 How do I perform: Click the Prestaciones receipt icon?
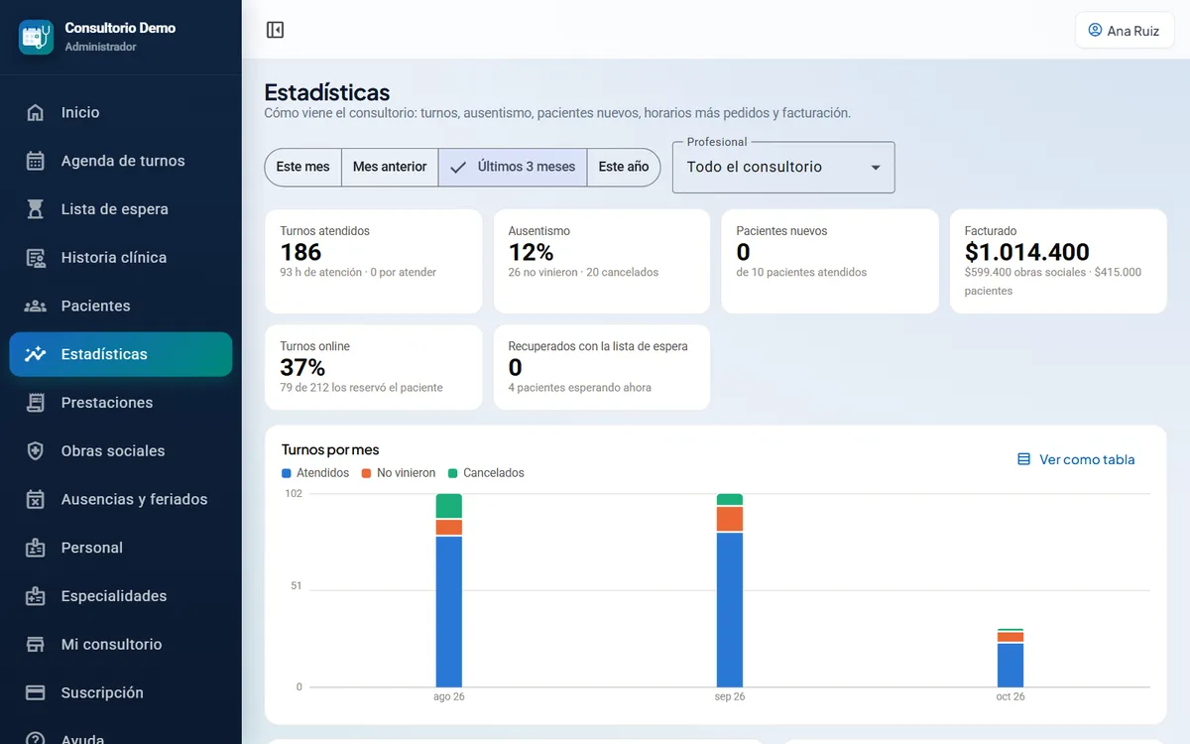[36, 403]
